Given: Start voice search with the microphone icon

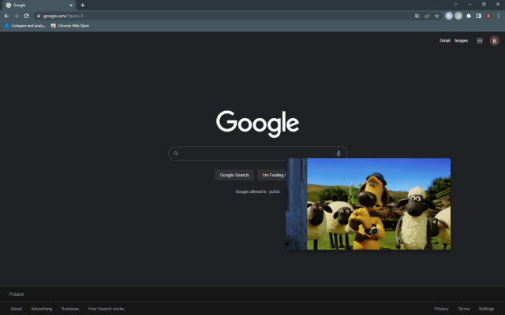Looking at the screenshot, I should pos(339,154).
